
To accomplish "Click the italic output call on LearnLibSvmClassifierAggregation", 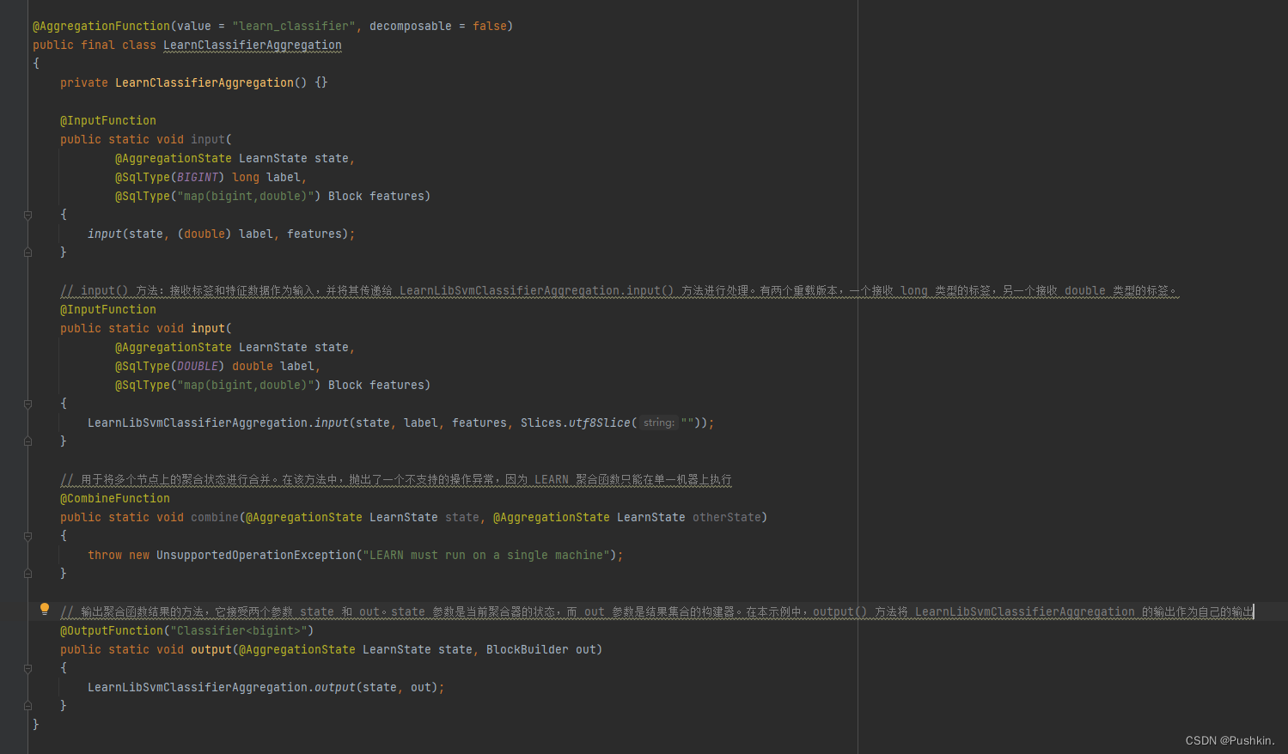I will [335, 688].
